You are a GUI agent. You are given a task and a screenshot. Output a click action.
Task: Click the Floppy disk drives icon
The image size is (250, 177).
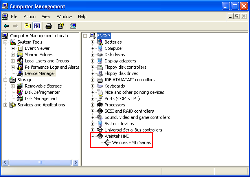click(x=100, y=73)
